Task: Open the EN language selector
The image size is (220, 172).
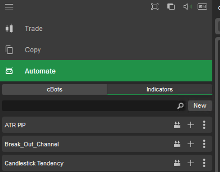Action: click(202, 7)
